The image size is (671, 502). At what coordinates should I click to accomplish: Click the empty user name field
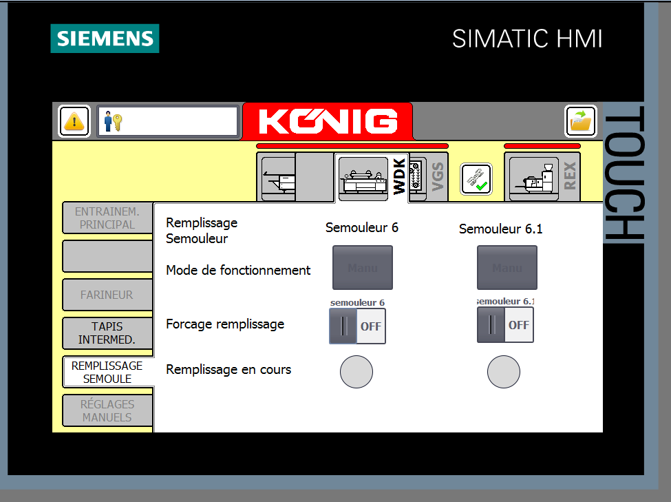(x=167, y=122)
